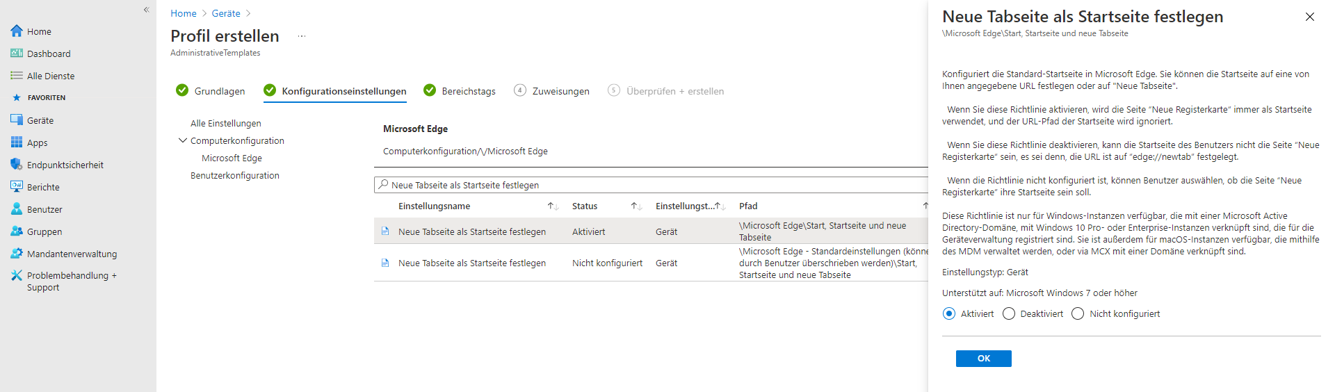
Task: Open Gruppen in sidebar
Action: (44, 231)
